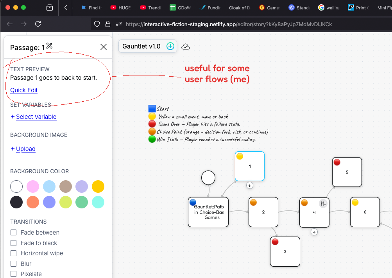392x278 pixels.
Task: Click Upload background image link
Action: click(x=26, y=149)
